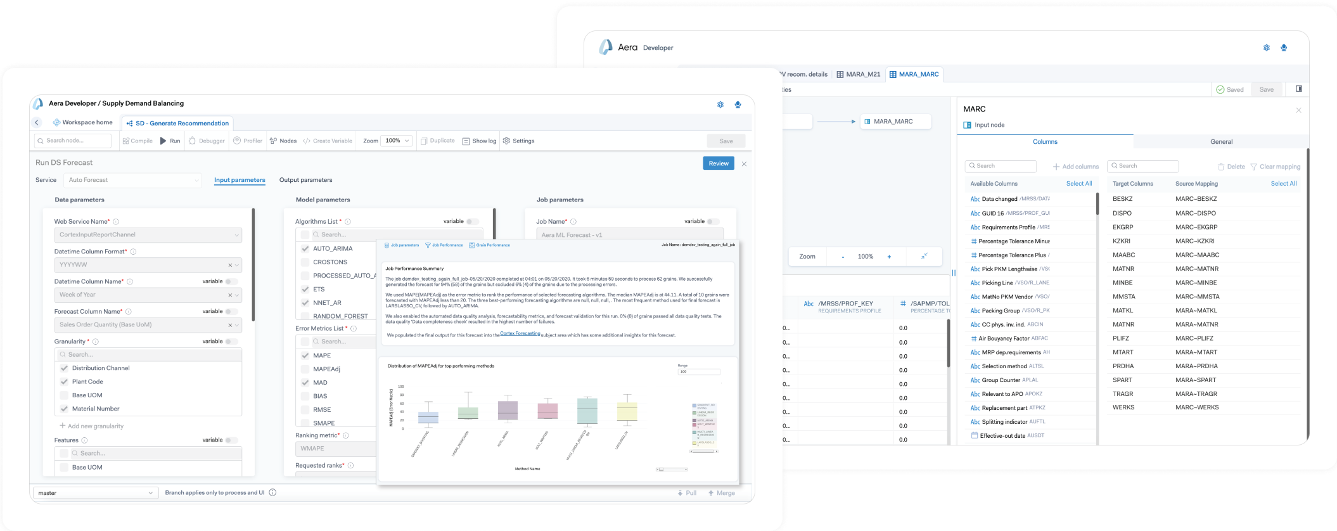Click the Search node input field
Viewport: 1337px width, 531px height.
pos(73,141)
